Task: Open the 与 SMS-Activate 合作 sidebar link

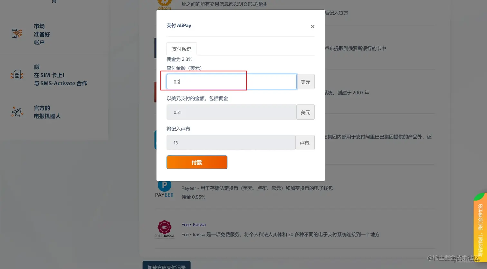Action: pyautogui.click(x=60, y=83)
